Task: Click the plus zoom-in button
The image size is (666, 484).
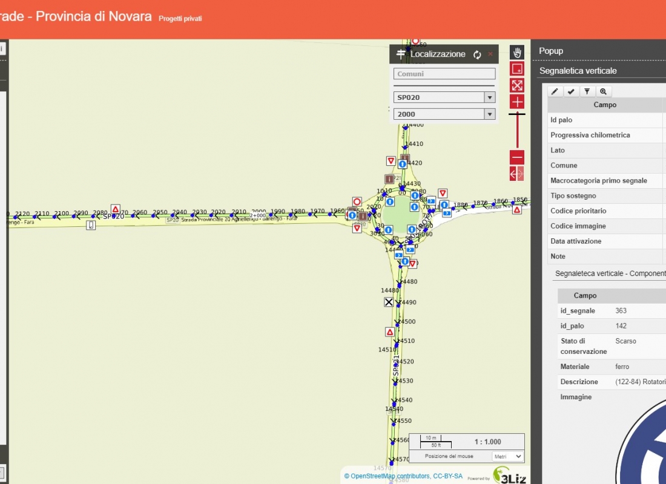Action: pos(517,102)
